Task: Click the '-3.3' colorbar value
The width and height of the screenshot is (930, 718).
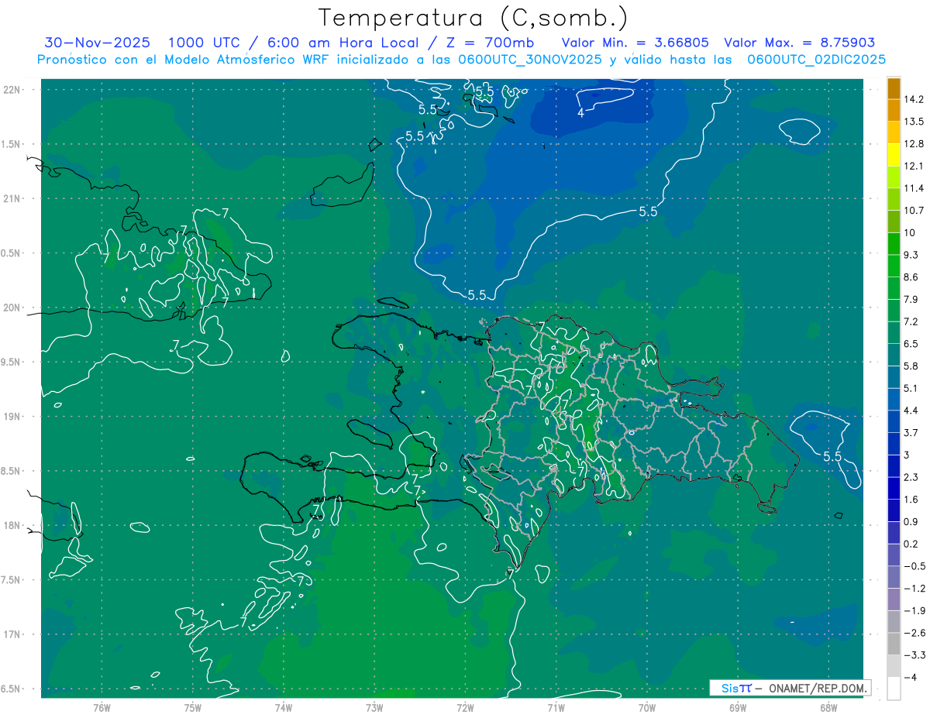Action: (913, 655)
